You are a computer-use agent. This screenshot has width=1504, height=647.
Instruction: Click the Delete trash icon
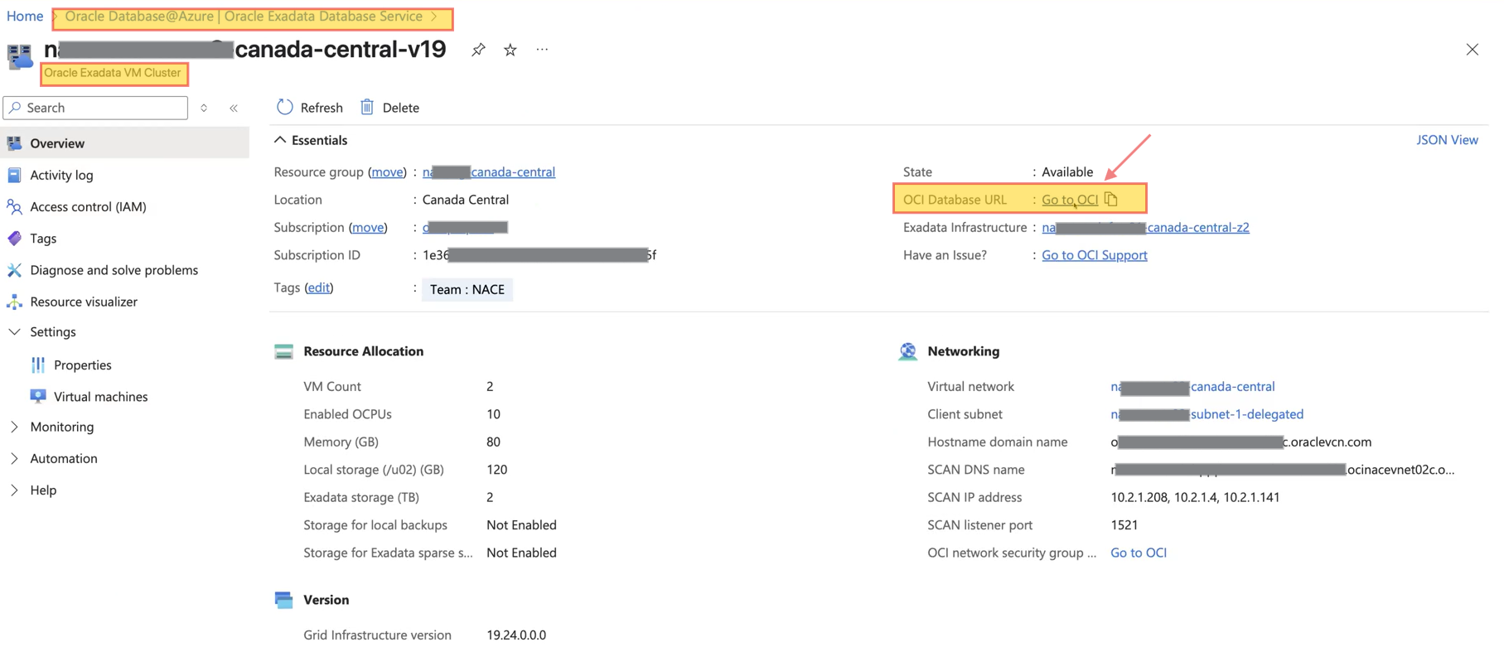pos(367,107)
